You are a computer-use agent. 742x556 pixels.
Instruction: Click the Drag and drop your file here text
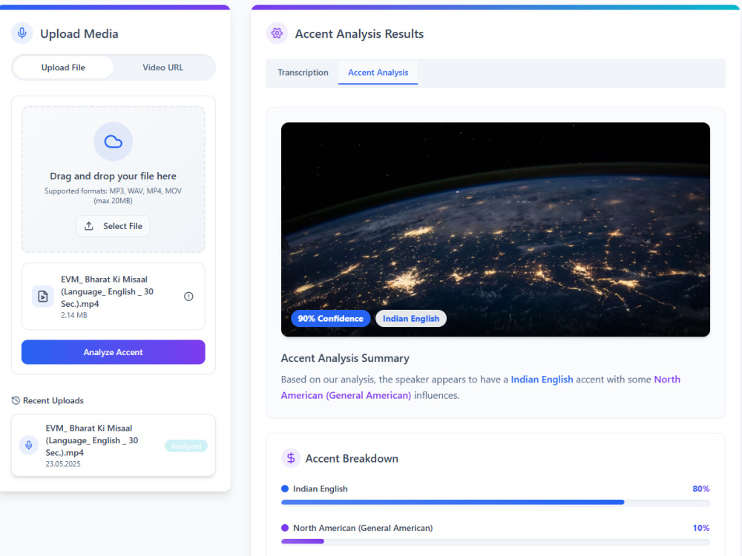coord(113,176)
